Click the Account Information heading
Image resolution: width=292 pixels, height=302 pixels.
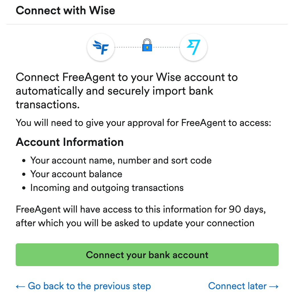70,142
